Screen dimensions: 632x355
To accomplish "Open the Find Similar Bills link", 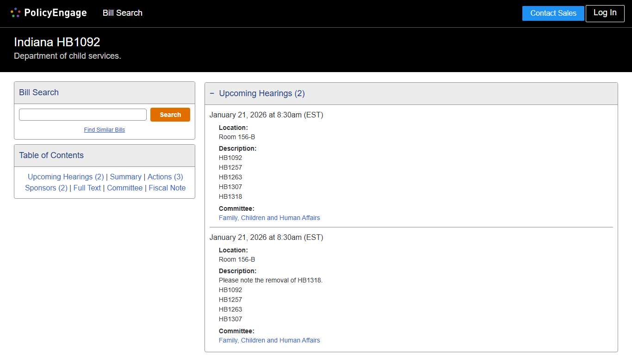I will pyautogui.click(x=105, y=130).
